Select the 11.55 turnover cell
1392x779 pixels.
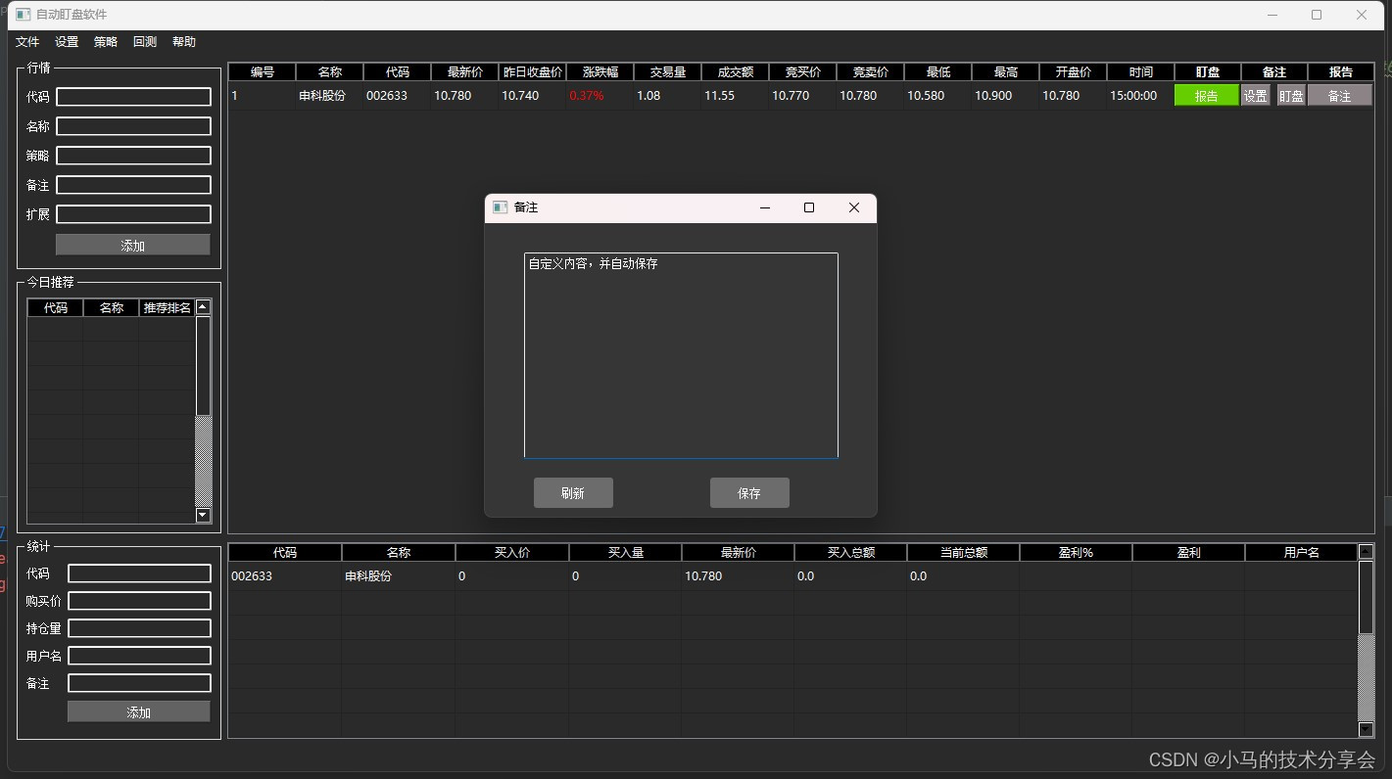pyautogui.click(x=736, y=96)
